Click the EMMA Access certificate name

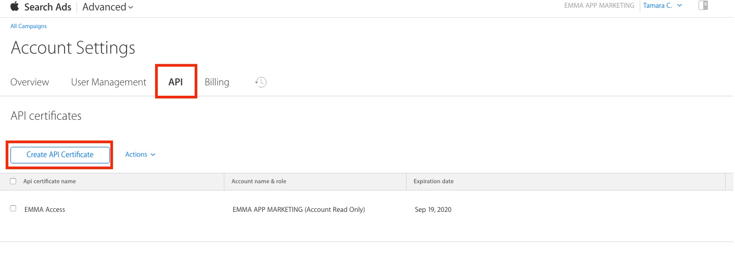[x=45, y=209]
